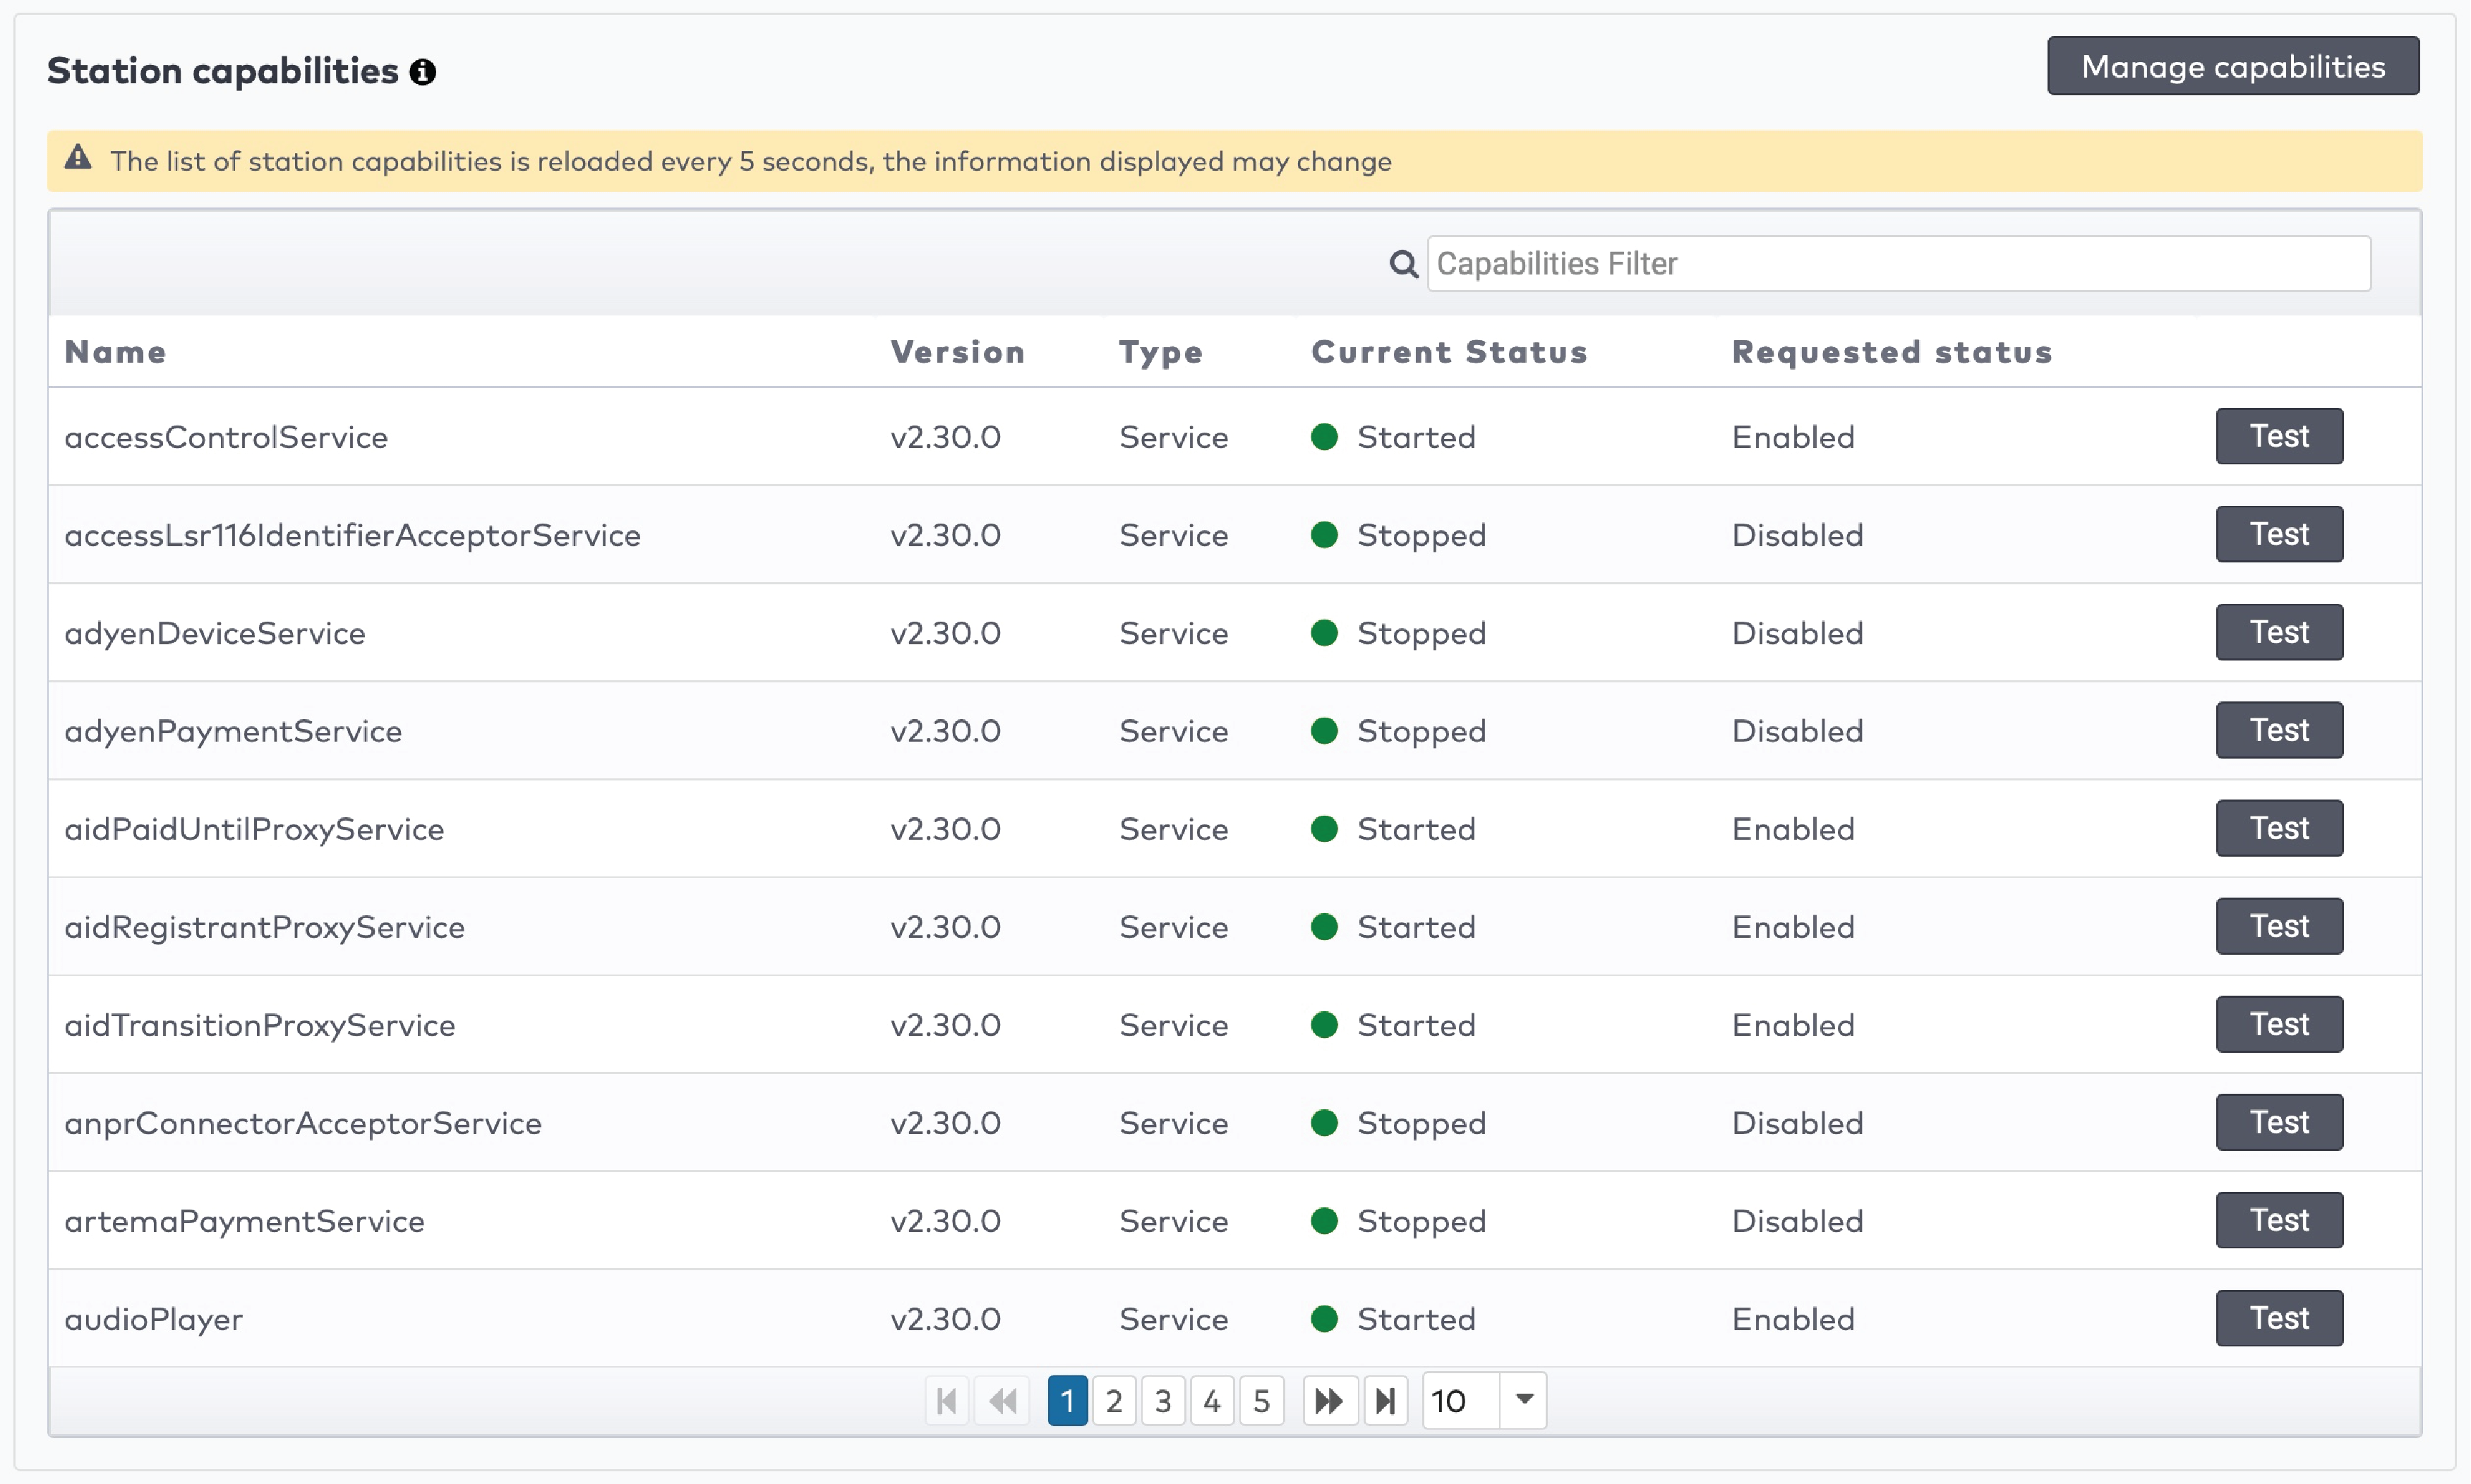2471x1484 pixels.
Task: Open page 3 of the capabilities list
Action: 1164,1400
